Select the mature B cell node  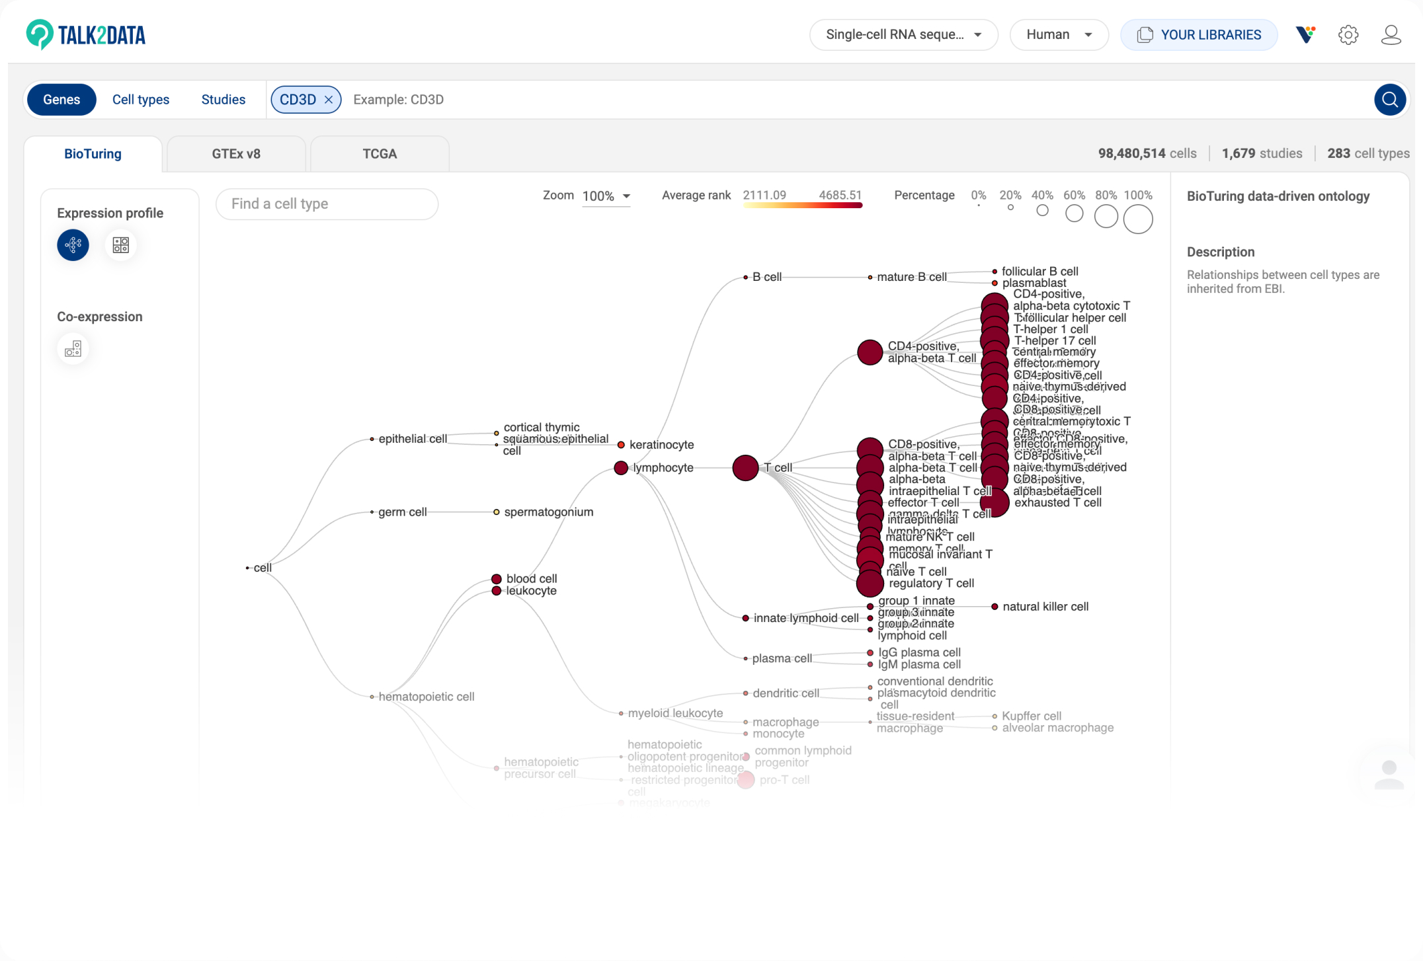pyautogui.click(x=870, y=278)
